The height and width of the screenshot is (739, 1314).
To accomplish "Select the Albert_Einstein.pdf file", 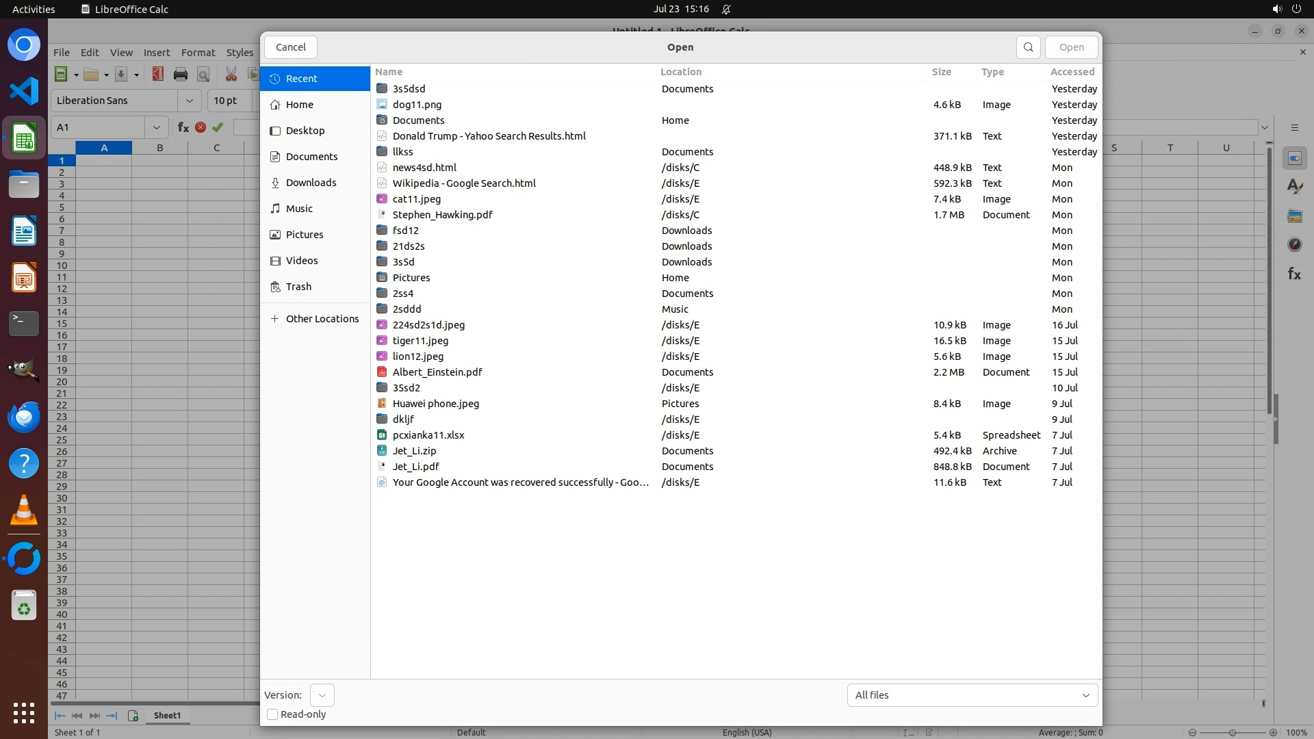I will pyautogui.click(x=437, y=372).
